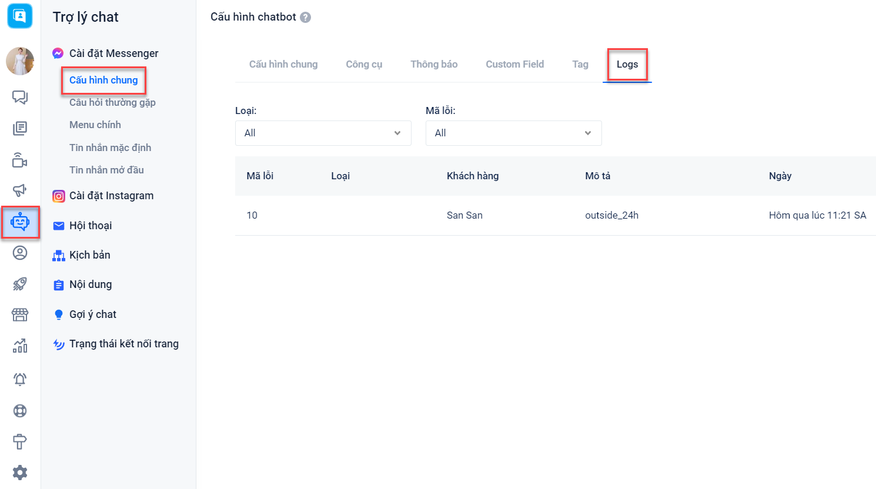Open Câu hỏi thường gặp link
The width and height of the screenshot is (876, 489).
click(112, 102)
